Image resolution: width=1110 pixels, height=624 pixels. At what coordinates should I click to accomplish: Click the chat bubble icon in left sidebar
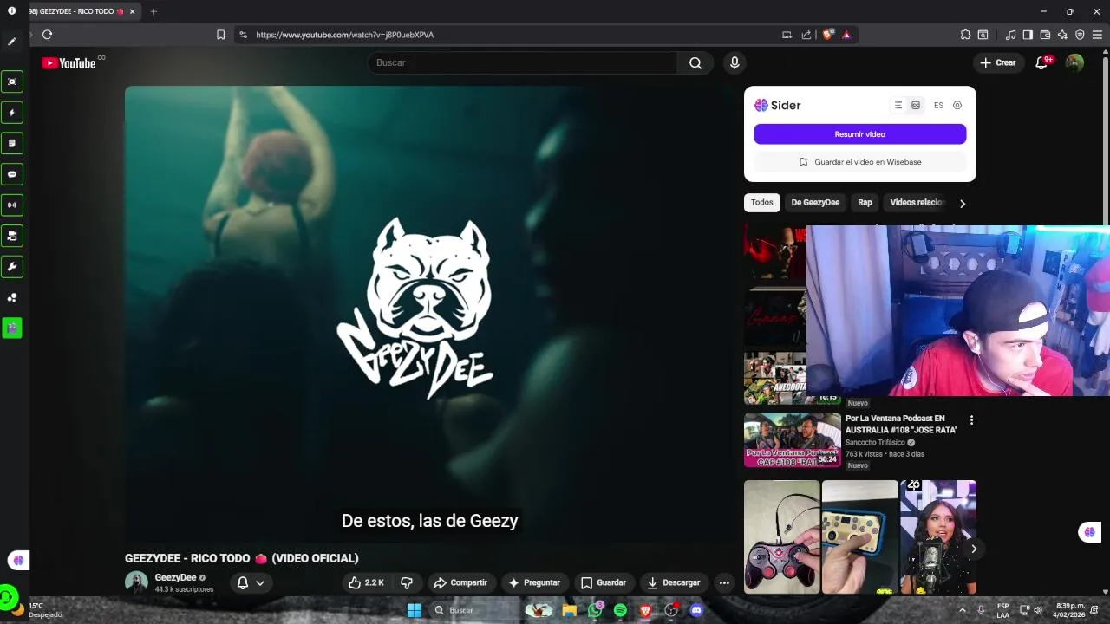pyautogui.click(x=12, y=174)
